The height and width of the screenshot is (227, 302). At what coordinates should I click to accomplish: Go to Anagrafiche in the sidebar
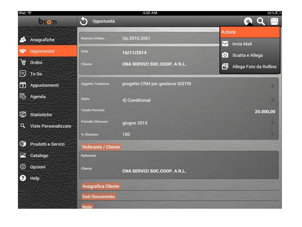coord(42,40)
